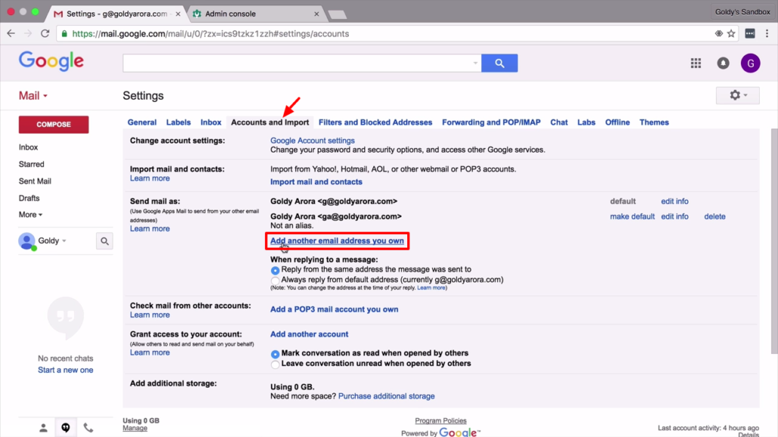Expand the More labels list

click(30, 215)
